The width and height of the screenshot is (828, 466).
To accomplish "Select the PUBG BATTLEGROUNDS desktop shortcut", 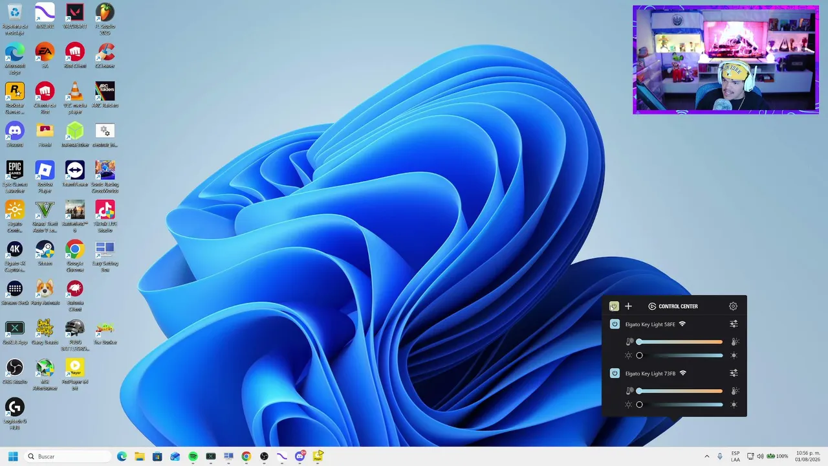I will tap(75, 335).
